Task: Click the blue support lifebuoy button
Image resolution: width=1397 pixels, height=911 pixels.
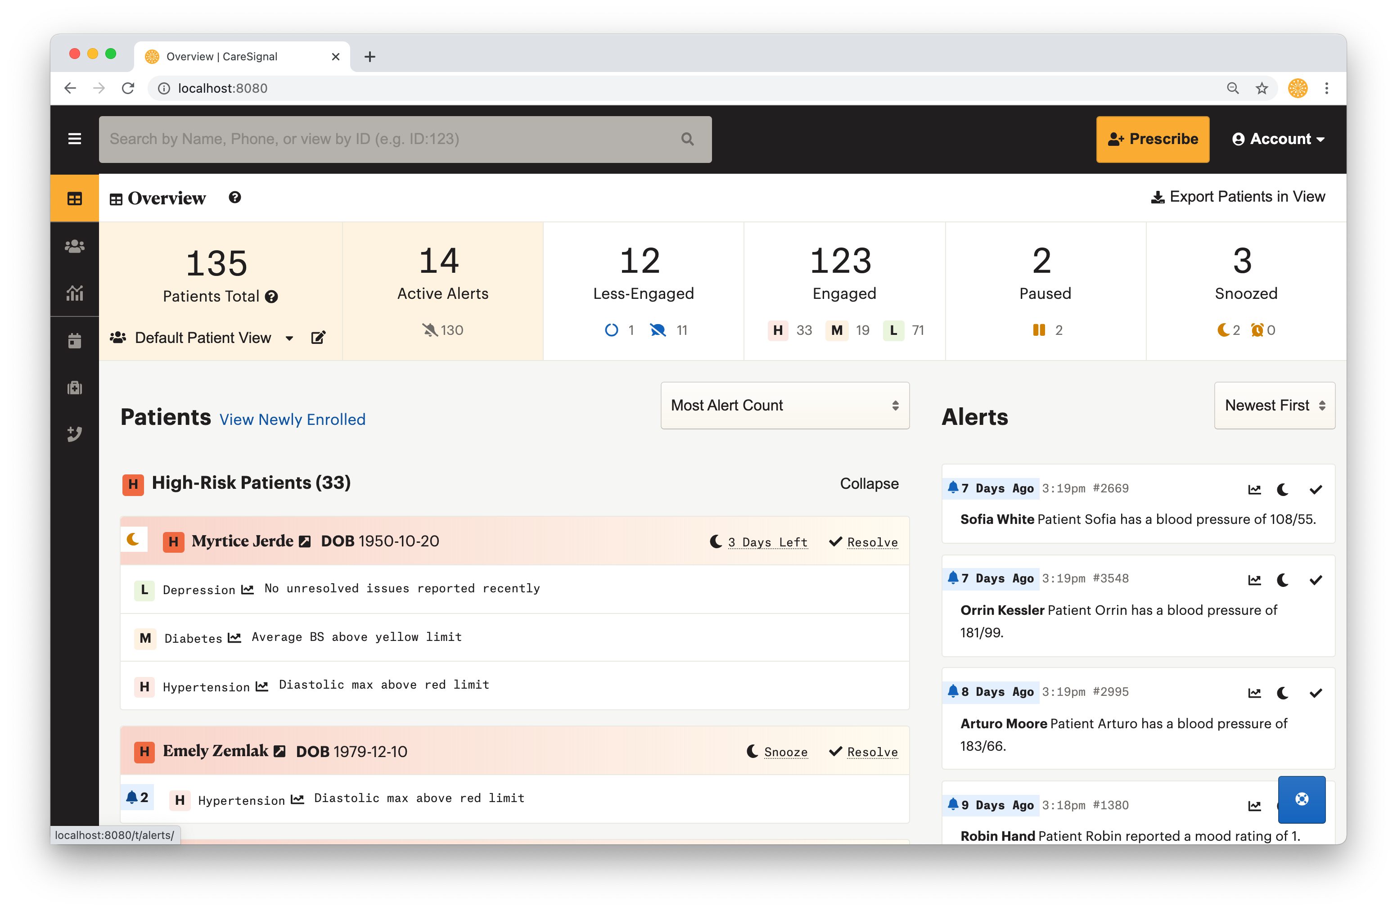Action: (1301, 799)
